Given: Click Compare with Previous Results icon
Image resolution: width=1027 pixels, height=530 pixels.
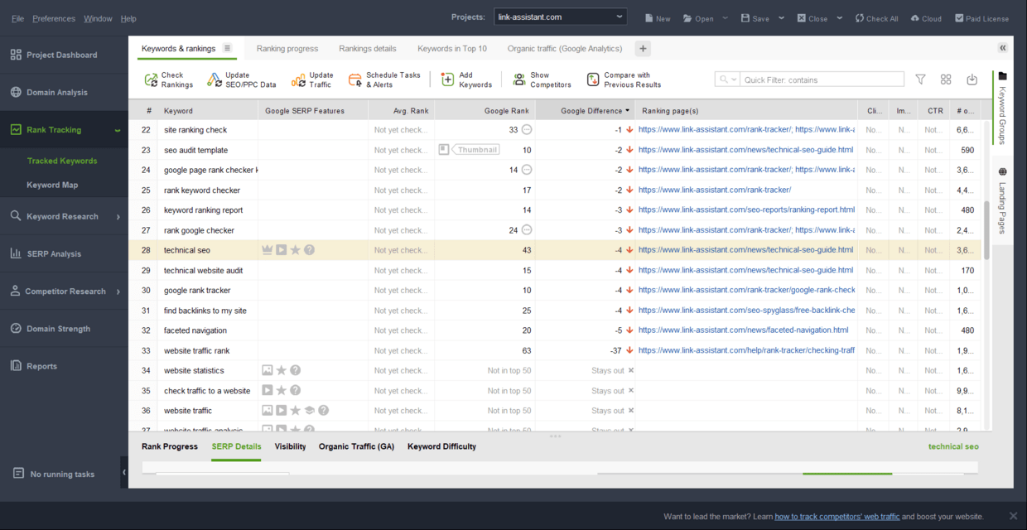Looking at the screenshot, I should (x=593, y=79).
